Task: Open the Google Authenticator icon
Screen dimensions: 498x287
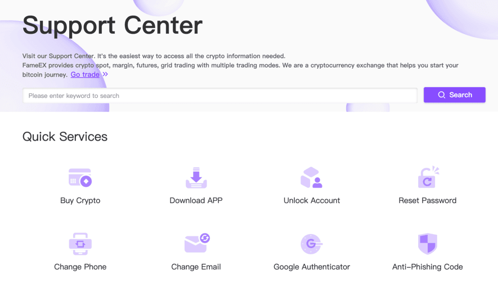Action: [x=311, y=244]
